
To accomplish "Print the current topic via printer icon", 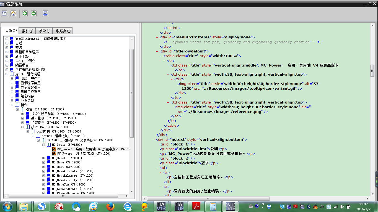I will click(x=46, y=13).
